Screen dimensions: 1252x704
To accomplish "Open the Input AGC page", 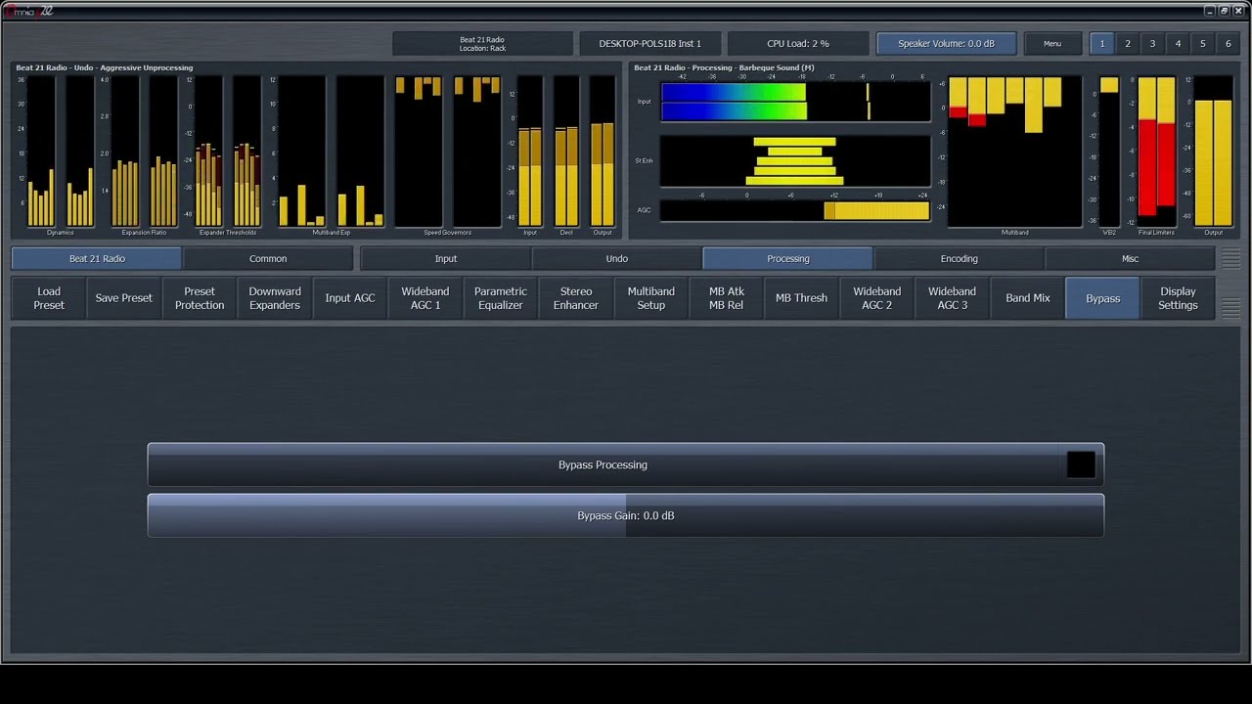I will pyautogui.click(x=350, y=298).
